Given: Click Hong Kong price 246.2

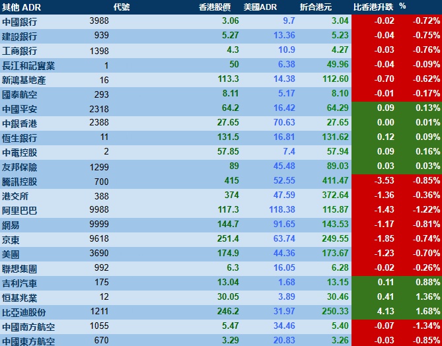Looking at the screenshot, I should (228, 311).
